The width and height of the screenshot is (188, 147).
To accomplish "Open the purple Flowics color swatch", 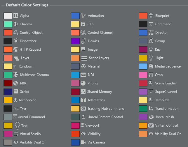I will pos(75,41).
